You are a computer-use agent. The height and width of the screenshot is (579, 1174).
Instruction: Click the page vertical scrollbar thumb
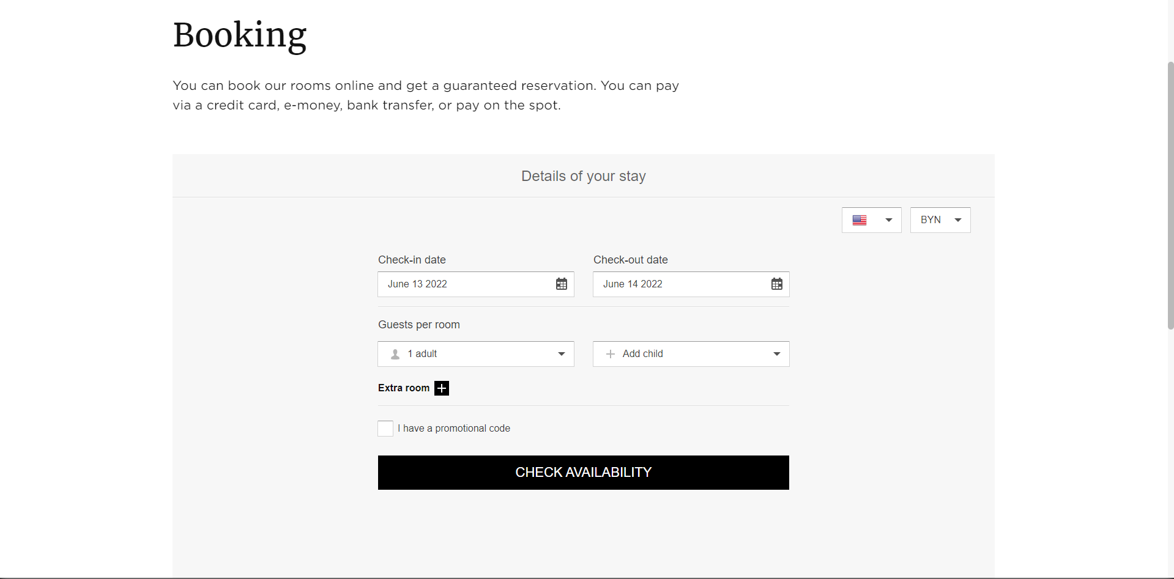pos(1170,196)
